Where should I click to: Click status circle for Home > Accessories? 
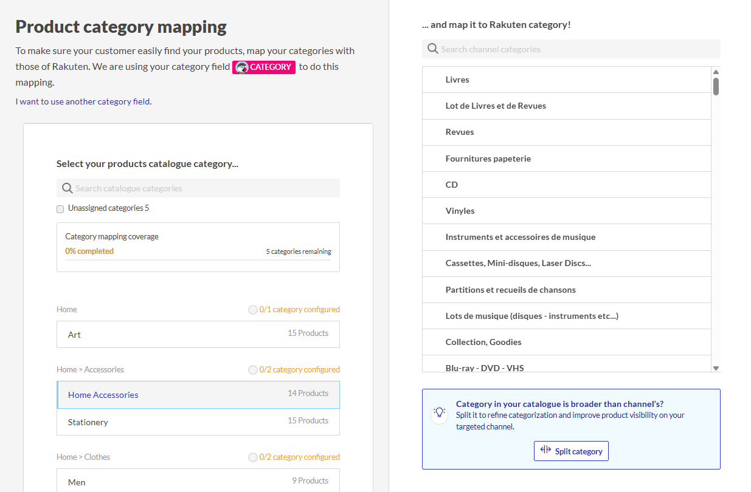pos(252,370)
